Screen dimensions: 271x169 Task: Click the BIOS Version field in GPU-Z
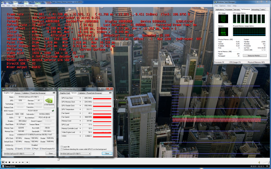(33, 111)
